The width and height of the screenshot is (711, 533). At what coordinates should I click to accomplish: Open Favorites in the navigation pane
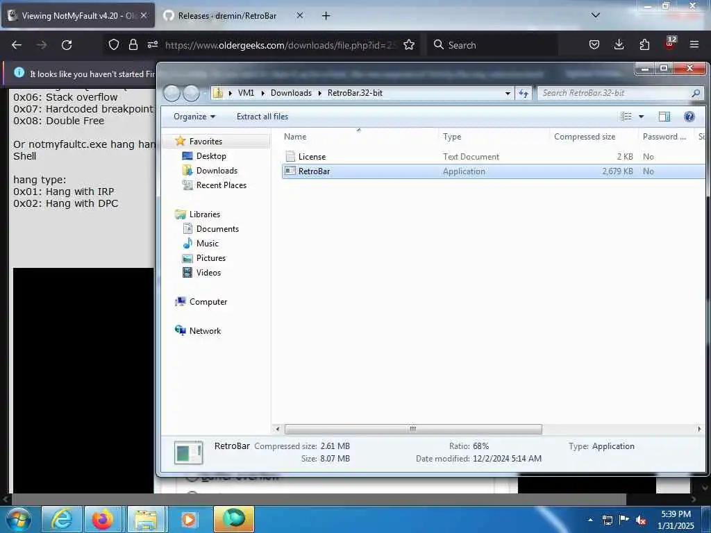tap(206, 142)
